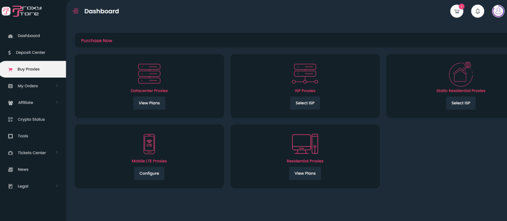Go to Deposit Center in sidebar

click(30, 52)
